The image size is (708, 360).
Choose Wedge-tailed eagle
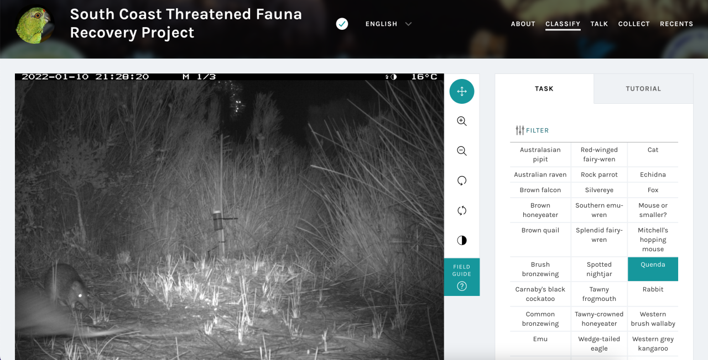click(x=599, y=343)
